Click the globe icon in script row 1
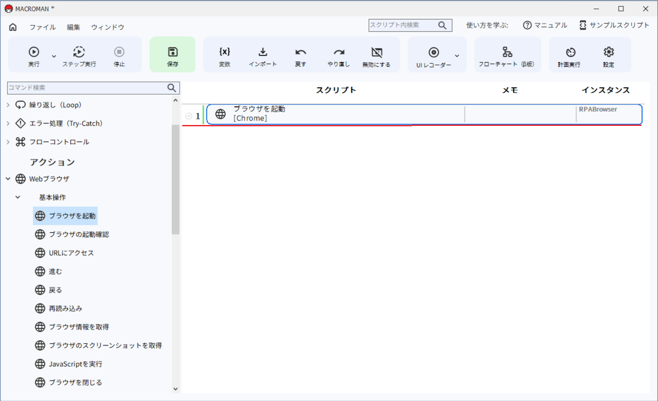Screen dimensions: 658x401 (220, 114)
